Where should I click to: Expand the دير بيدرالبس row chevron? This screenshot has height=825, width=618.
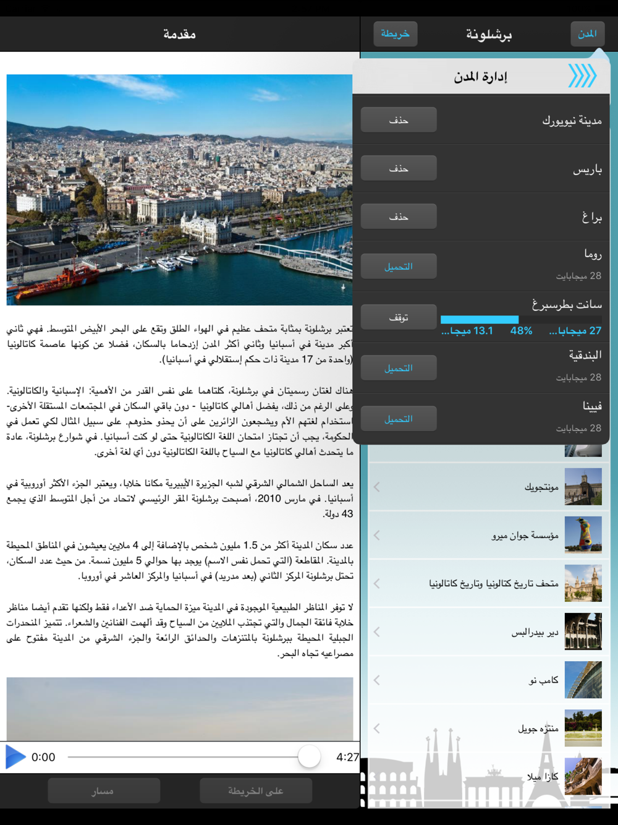coord(377,631)
